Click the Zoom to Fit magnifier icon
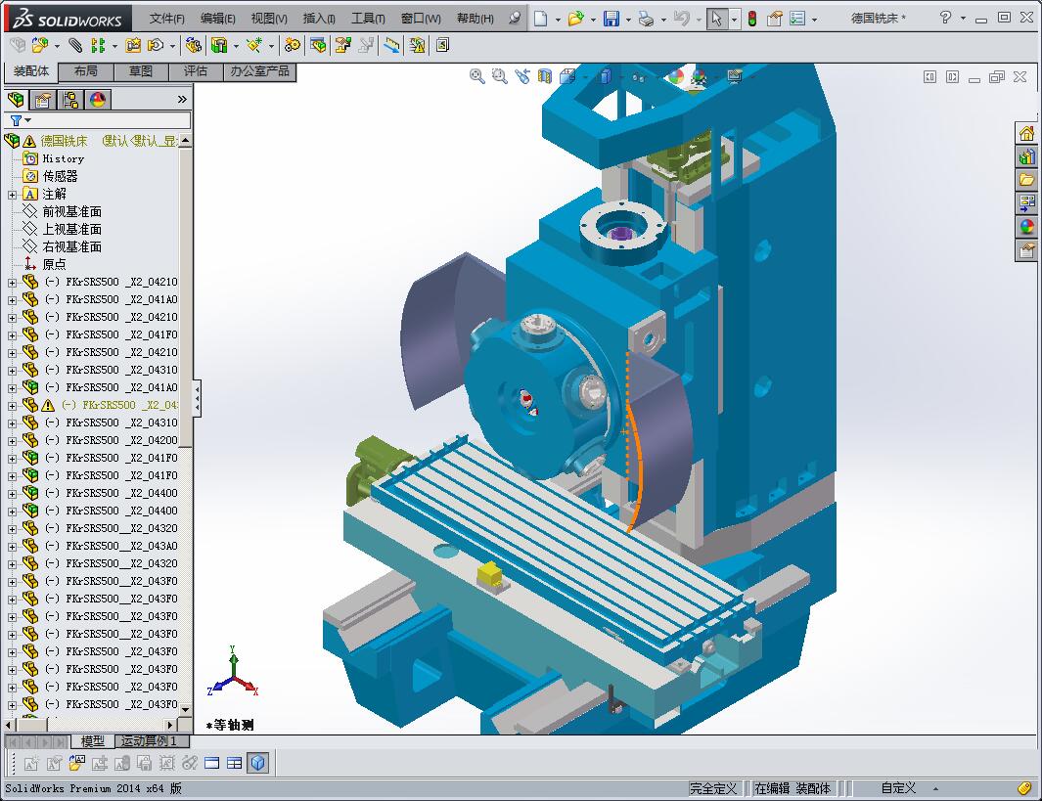 (x=477, y=76)
